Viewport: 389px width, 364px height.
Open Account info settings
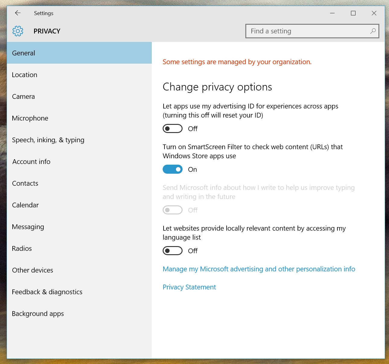79,162
